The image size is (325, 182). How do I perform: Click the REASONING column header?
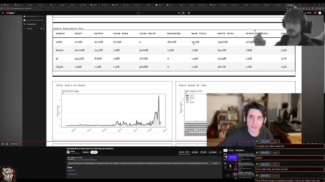(x=174, y=34)
